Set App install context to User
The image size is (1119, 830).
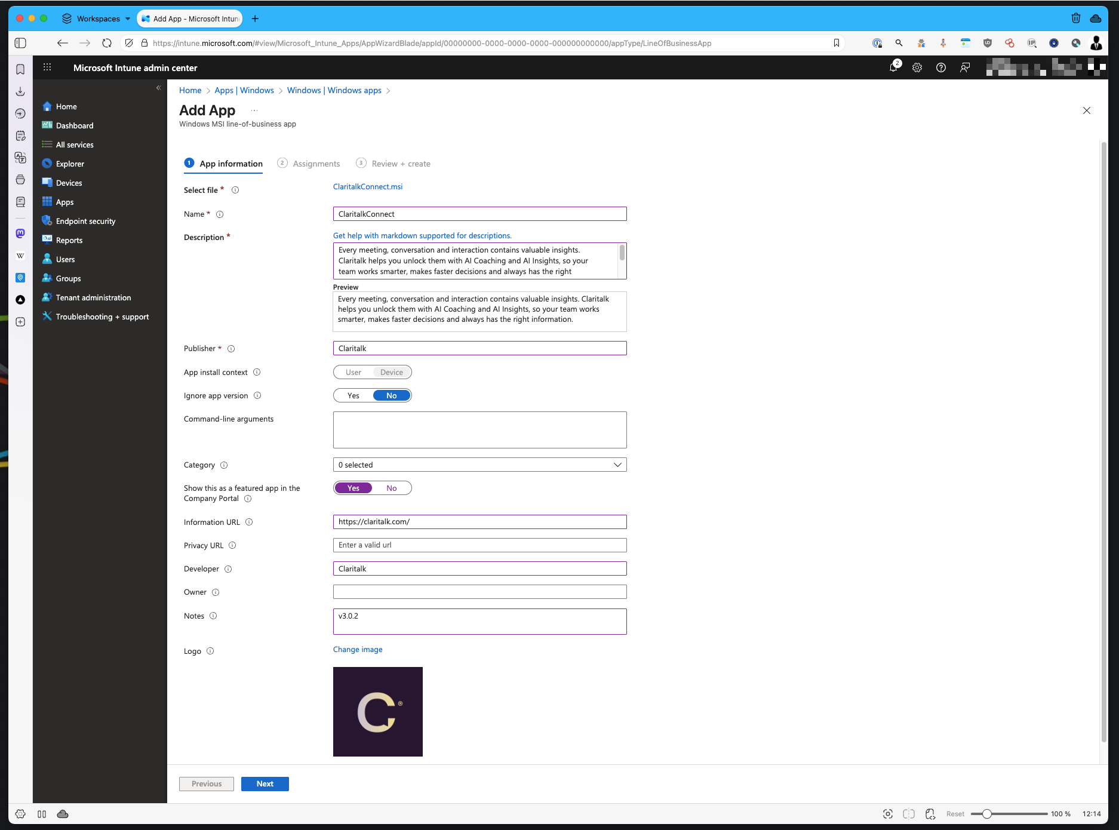click(x=353, y=372)
